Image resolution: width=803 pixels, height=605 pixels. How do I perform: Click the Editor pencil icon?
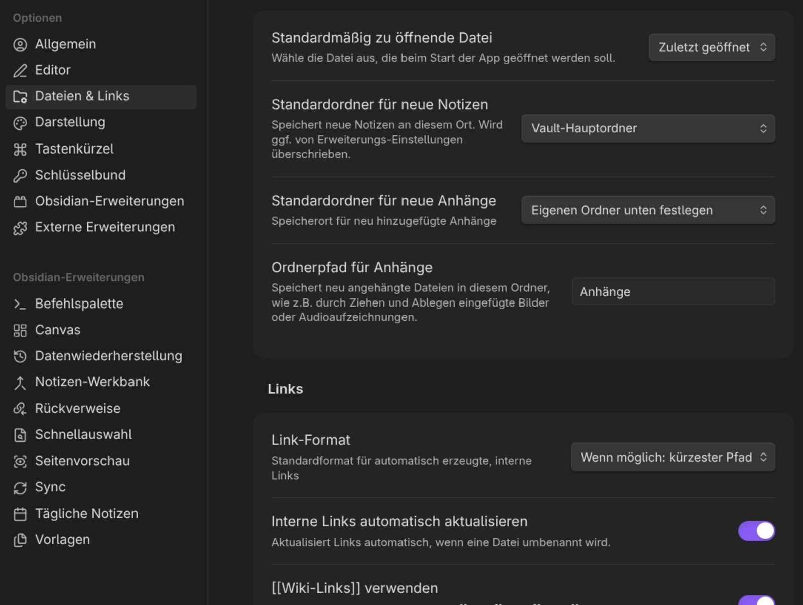pos(20,71)
